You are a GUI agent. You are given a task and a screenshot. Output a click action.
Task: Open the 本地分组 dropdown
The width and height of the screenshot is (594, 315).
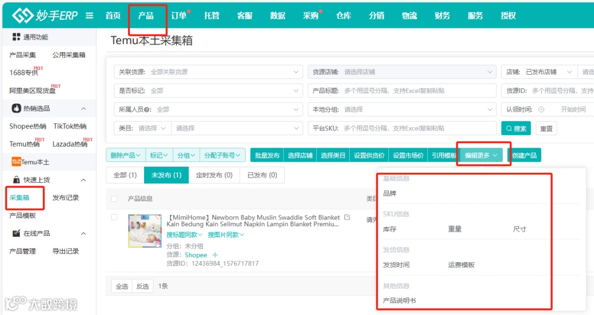pyautogui.click(x=402, y=110)
